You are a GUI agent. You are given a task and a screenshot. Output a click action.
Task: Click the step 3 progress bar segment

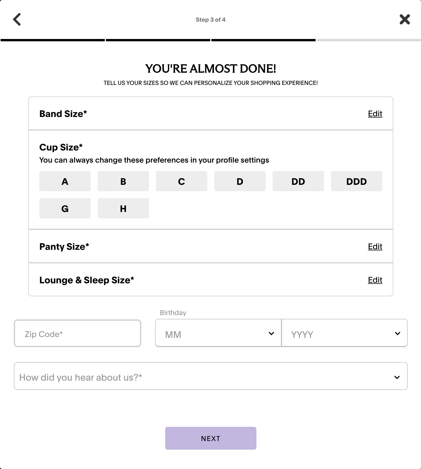pyautogui.click(x=263, y=40)
